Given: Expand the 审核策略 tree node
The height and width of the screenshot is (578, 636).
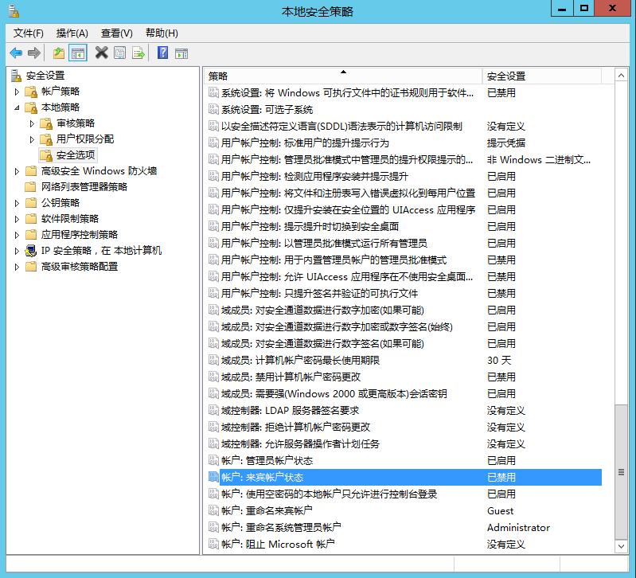Looking at the screenshot, I should (32, 123).
